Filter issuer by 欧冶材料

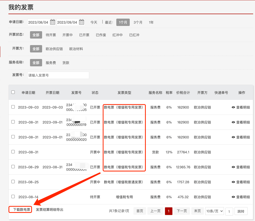tap(76, 49)
